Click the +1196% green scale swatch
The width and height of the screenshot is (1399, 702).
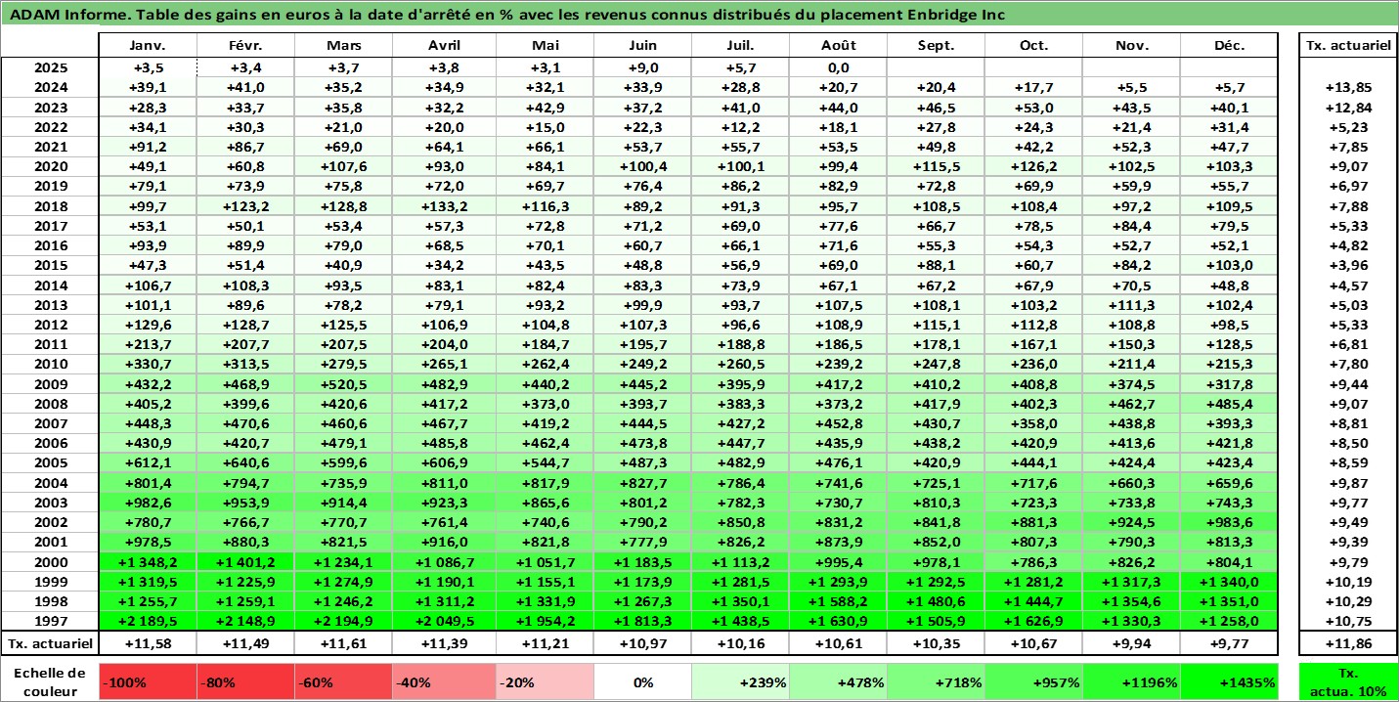click(x=1131, y=682)
